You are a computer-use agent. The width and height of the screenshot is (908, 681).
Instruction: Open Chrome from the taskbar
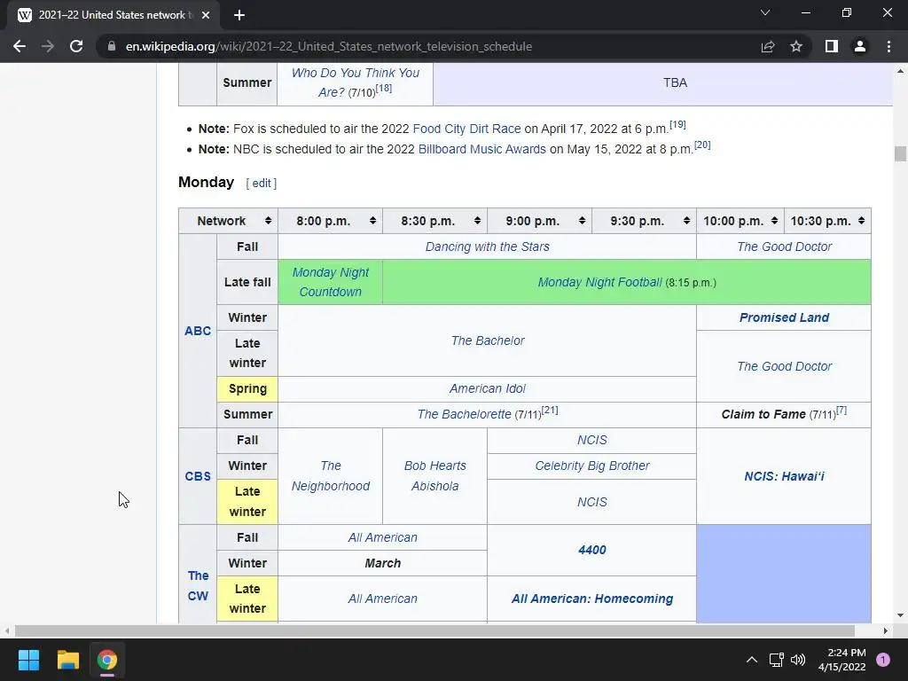107,660
